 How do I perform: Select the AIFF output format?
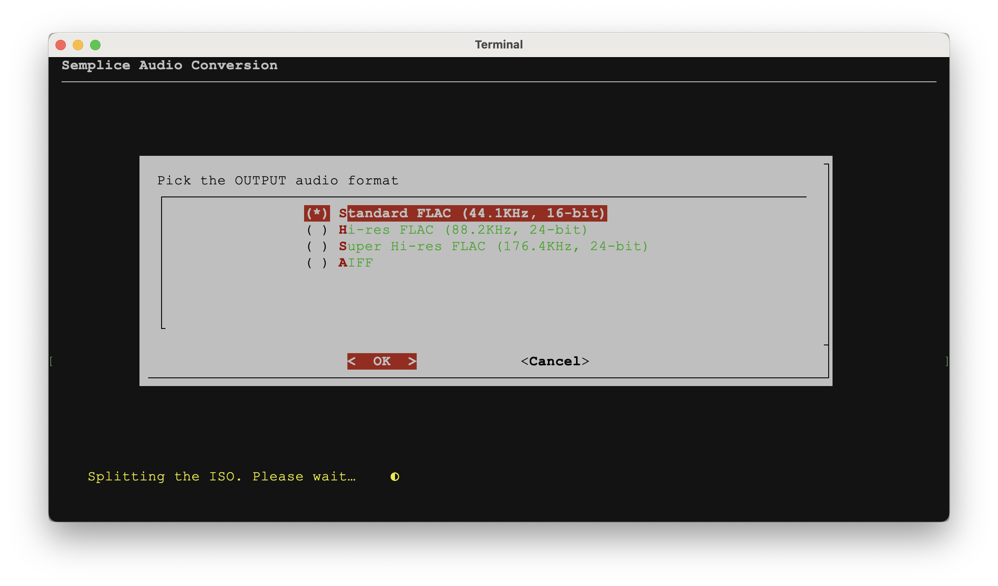355,263
